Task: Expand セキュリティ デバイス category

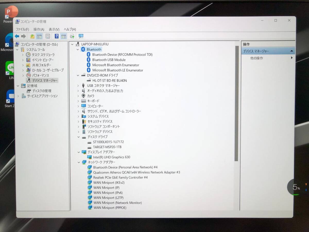Action: [x=78, y=121]
